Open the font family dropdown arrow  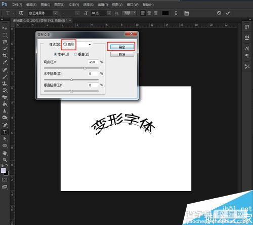click(x=55, y=13)
